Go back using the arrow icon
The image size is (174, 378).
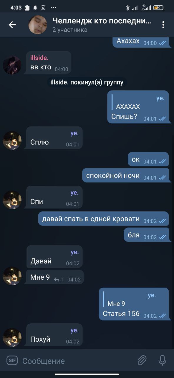click(x=12, y=25)
